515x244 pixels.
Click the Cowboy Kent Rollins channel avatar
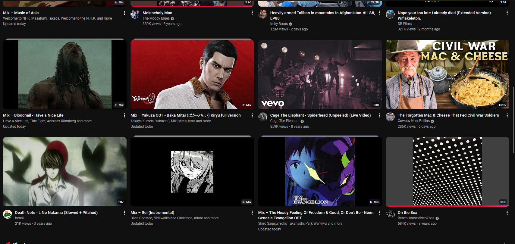pyautogui.click(x=390, y=117)
